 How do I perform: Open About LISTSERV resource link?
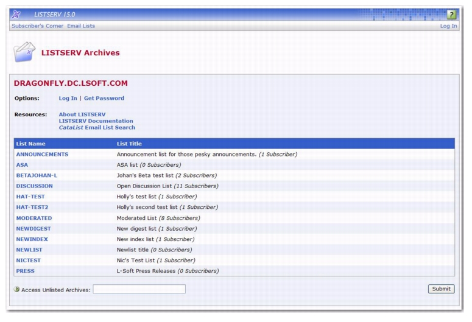(x=82, y=114)
